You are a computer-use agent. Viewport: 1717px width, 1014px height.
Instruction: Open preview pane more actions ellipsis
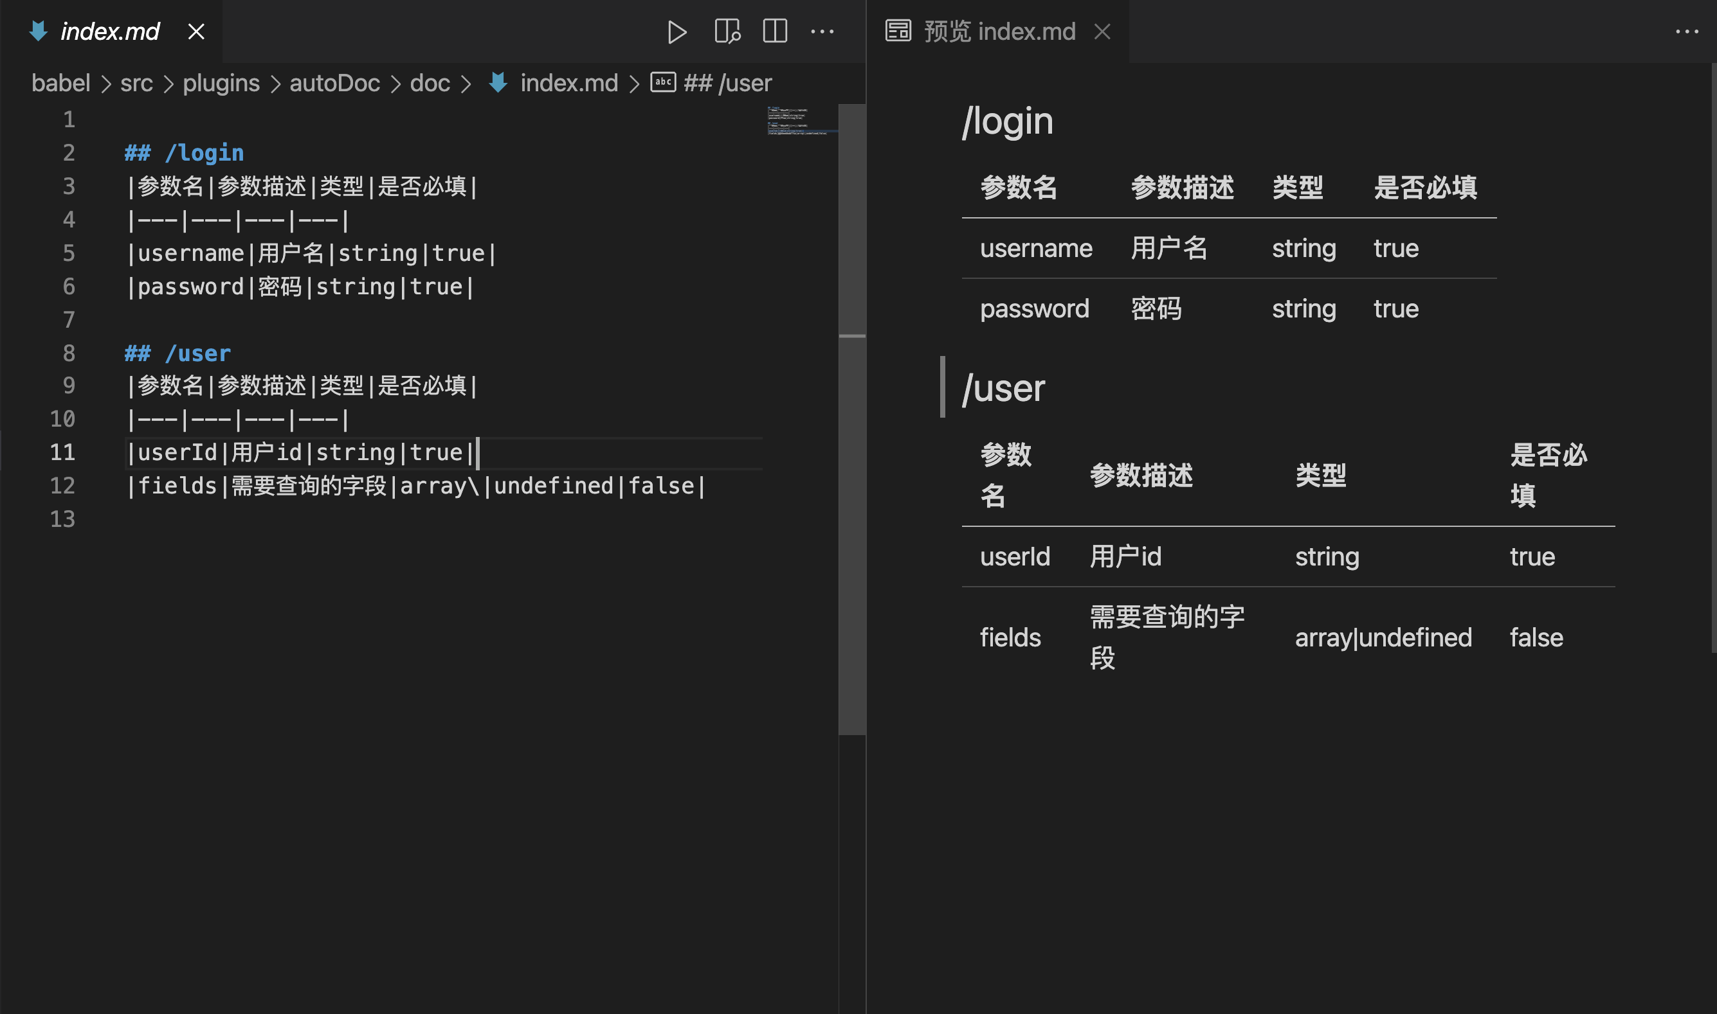pyautogui.click(x=1686, y=31)
